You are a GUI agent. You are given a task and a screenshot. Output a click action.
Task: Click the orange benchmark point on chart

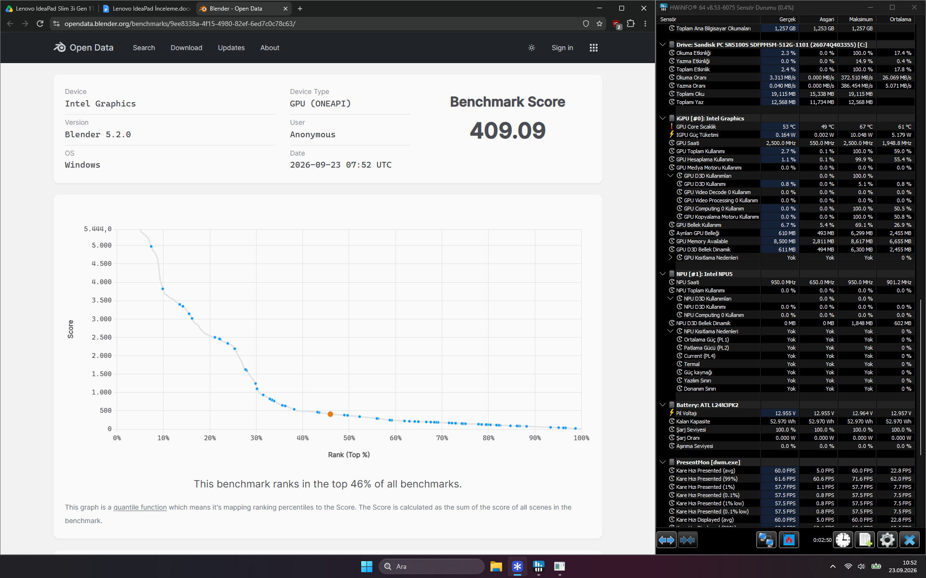click(x=330, y=414)
